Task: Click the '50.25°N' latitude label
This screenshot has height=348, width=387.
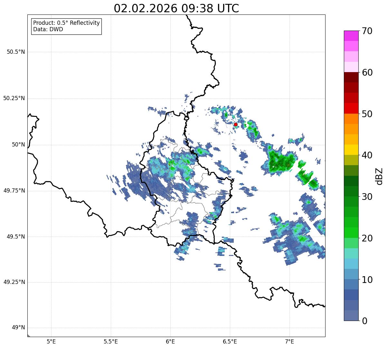Action: tap(14, 98)
